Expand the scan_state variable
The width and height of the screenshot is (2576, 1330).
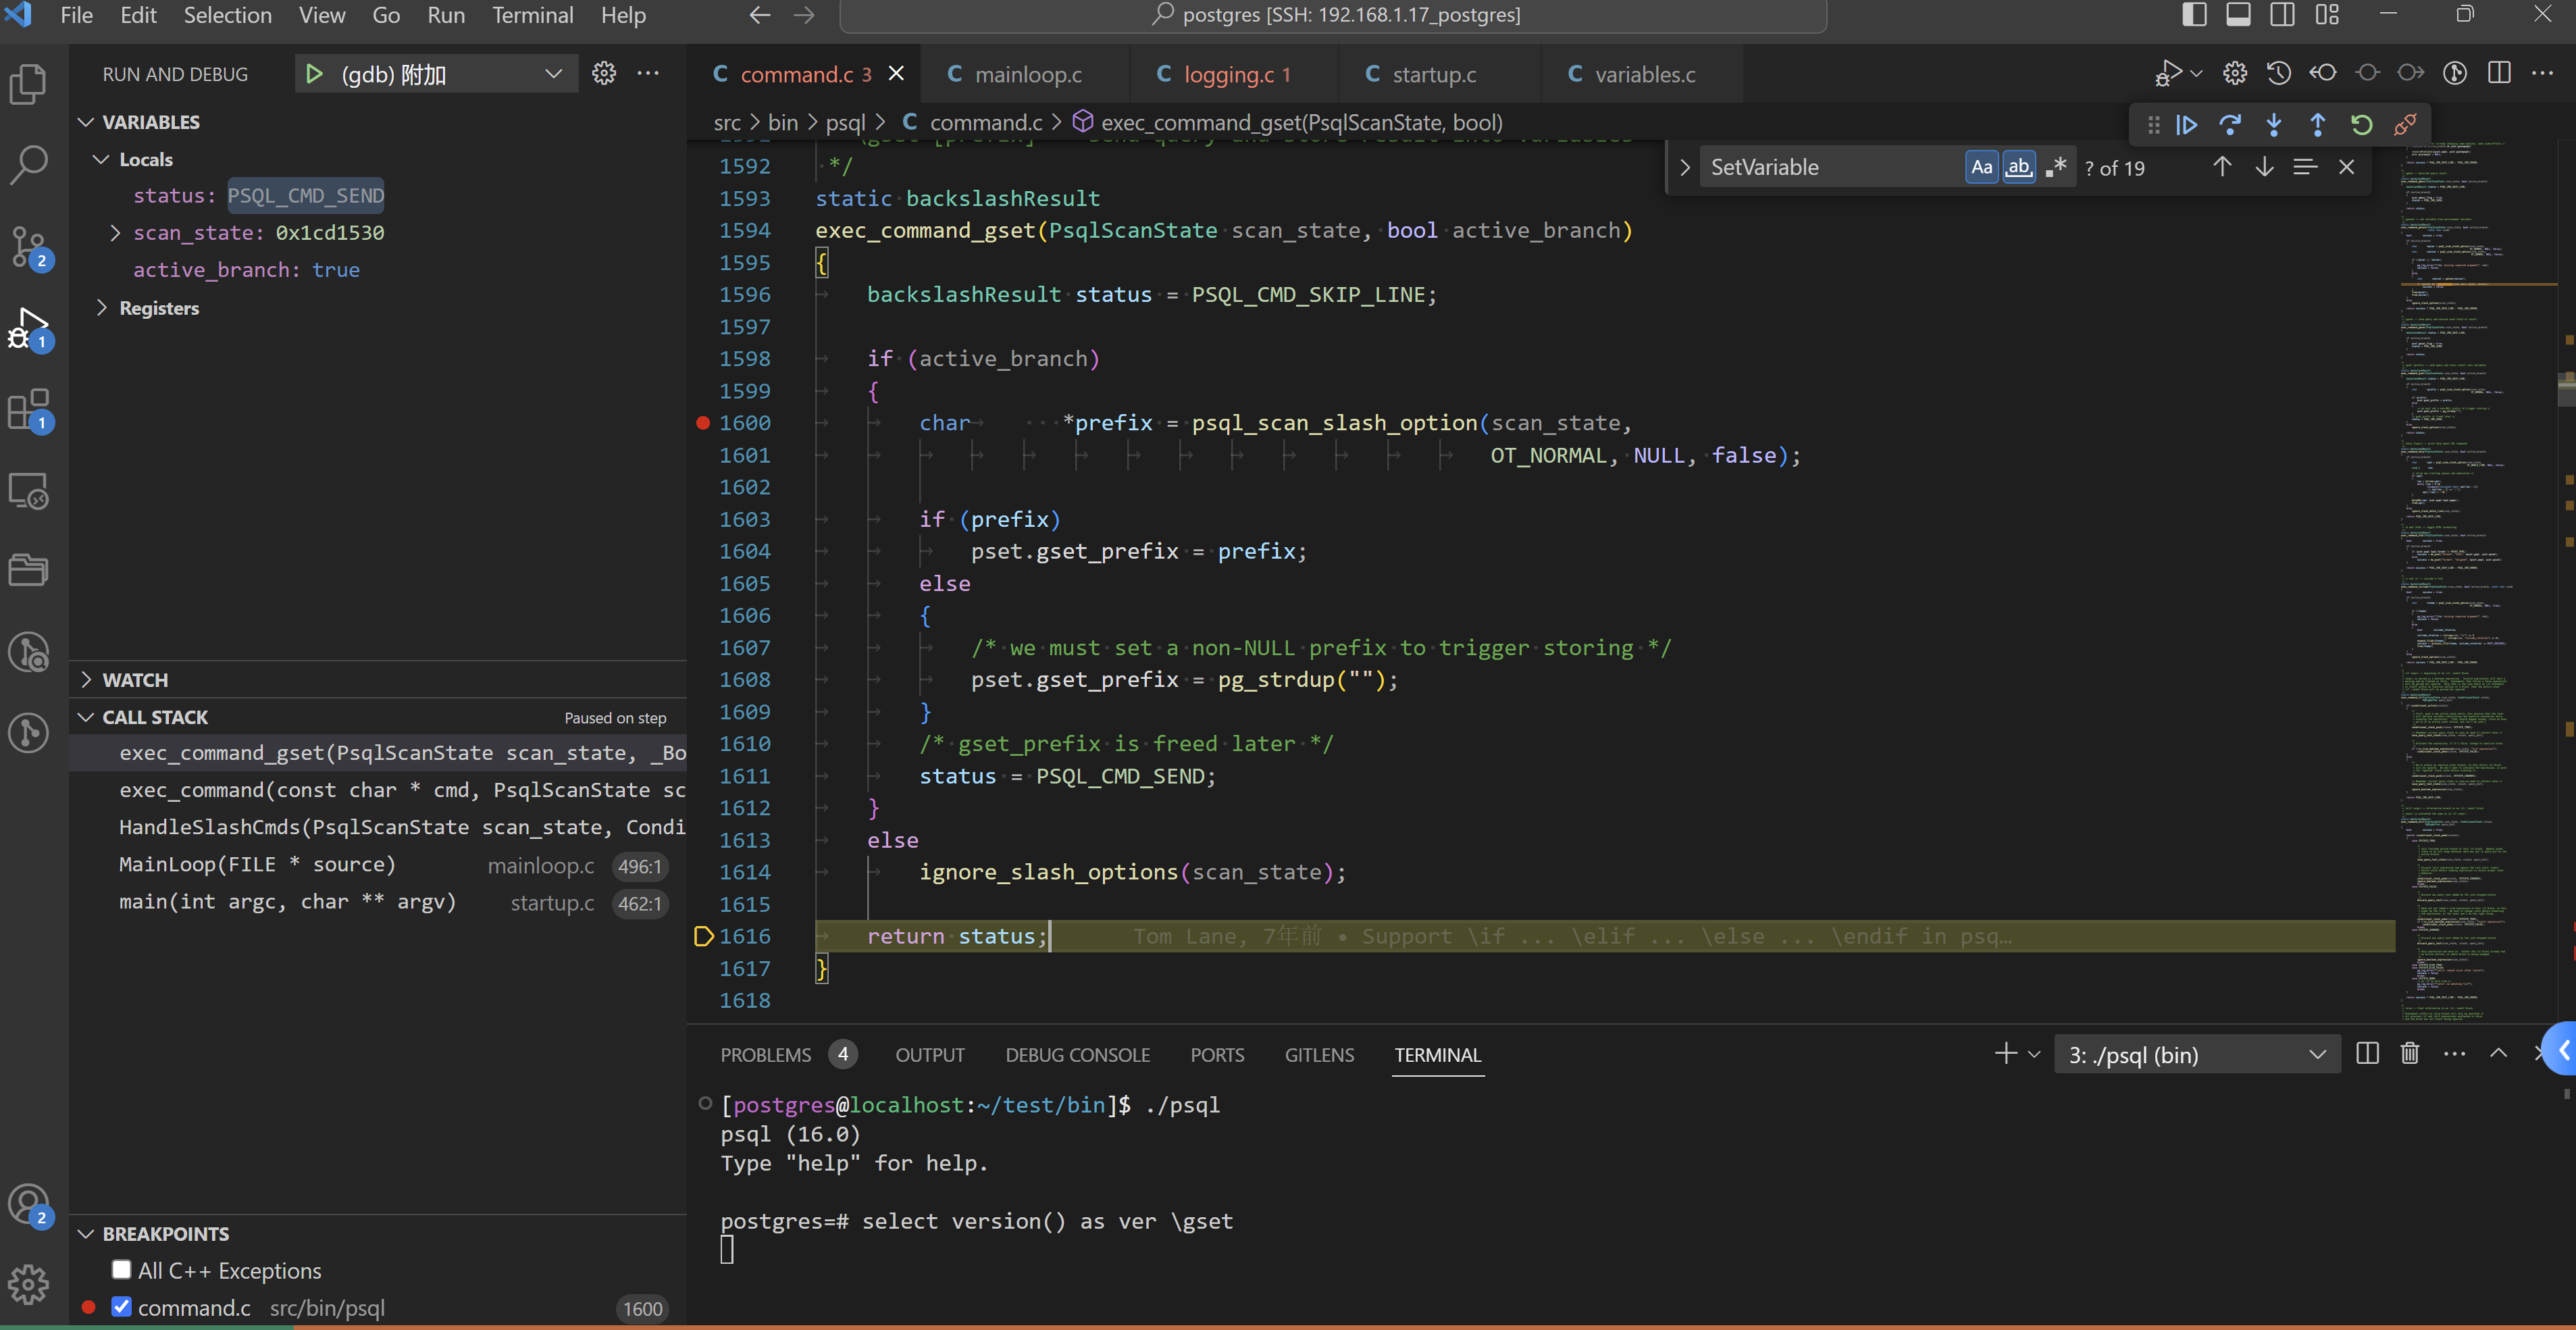[x=115, y=233]
